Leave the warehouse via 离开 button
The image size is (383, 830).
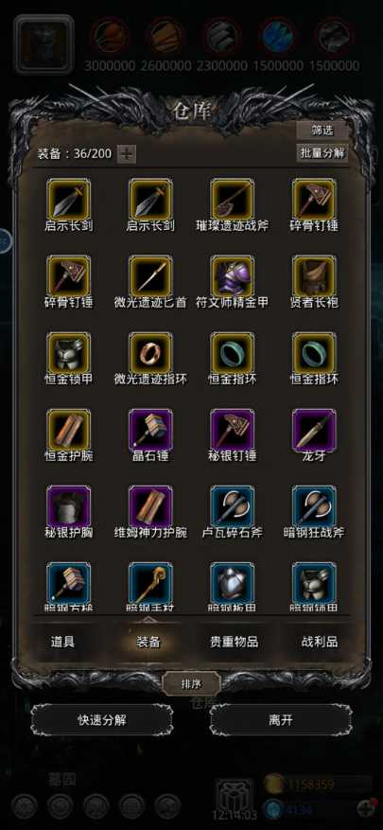(280, 720)
